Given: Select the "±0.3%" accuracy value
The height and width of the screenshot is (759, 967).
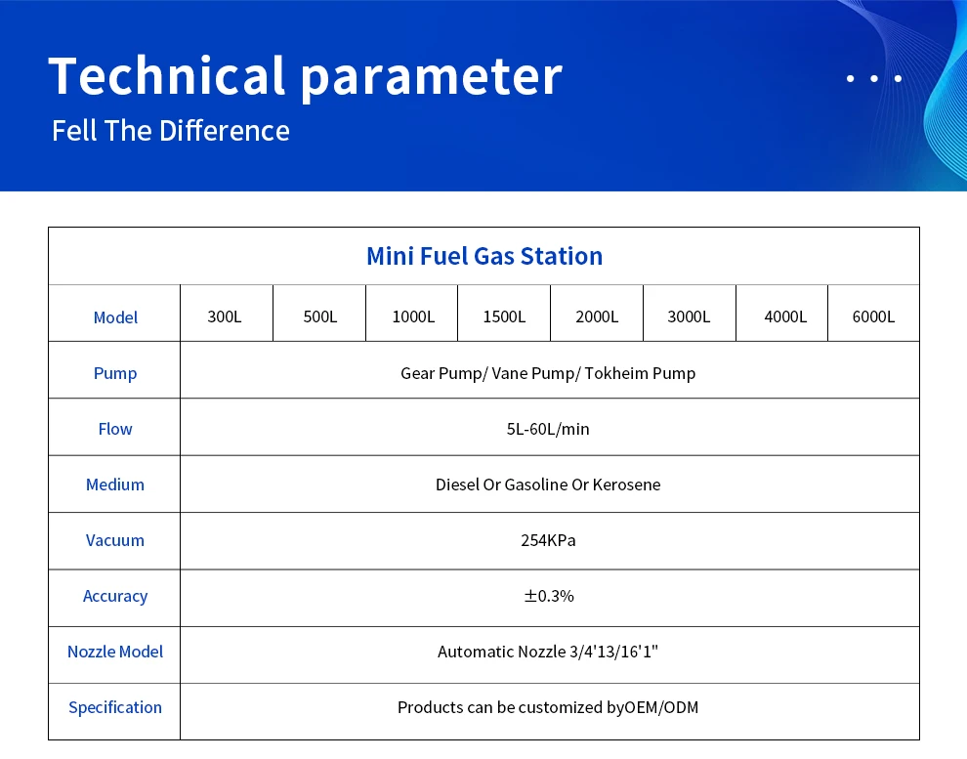Looking at the screenshot, I should coord(548,596).
